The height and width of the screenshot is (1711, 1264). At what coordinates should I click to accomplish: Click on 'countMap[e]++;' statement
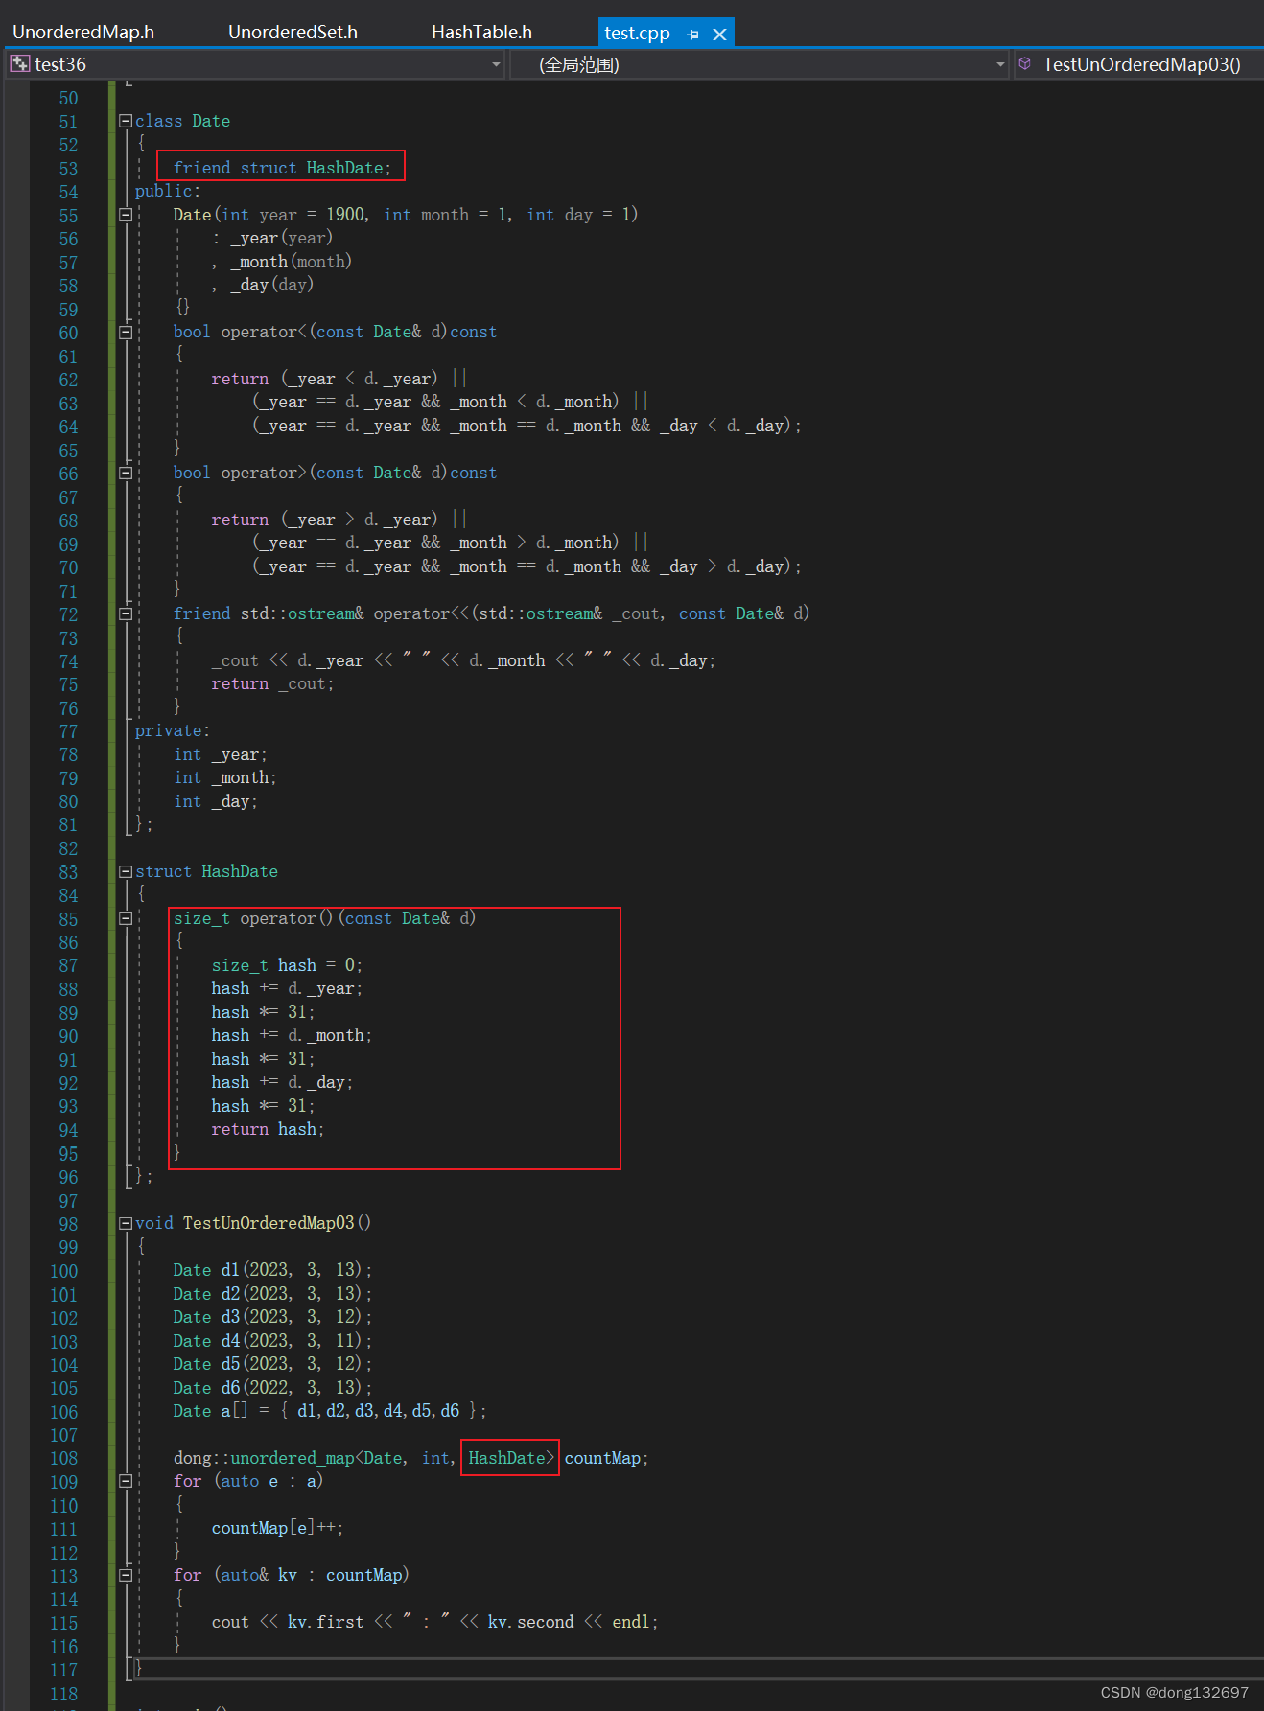(x=277, y=1528)
